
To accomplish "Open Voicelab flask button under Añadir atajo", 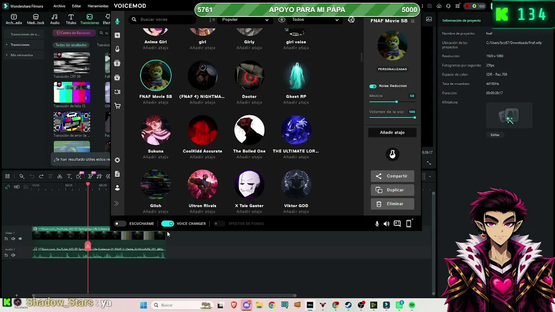I will click(392, 154).
